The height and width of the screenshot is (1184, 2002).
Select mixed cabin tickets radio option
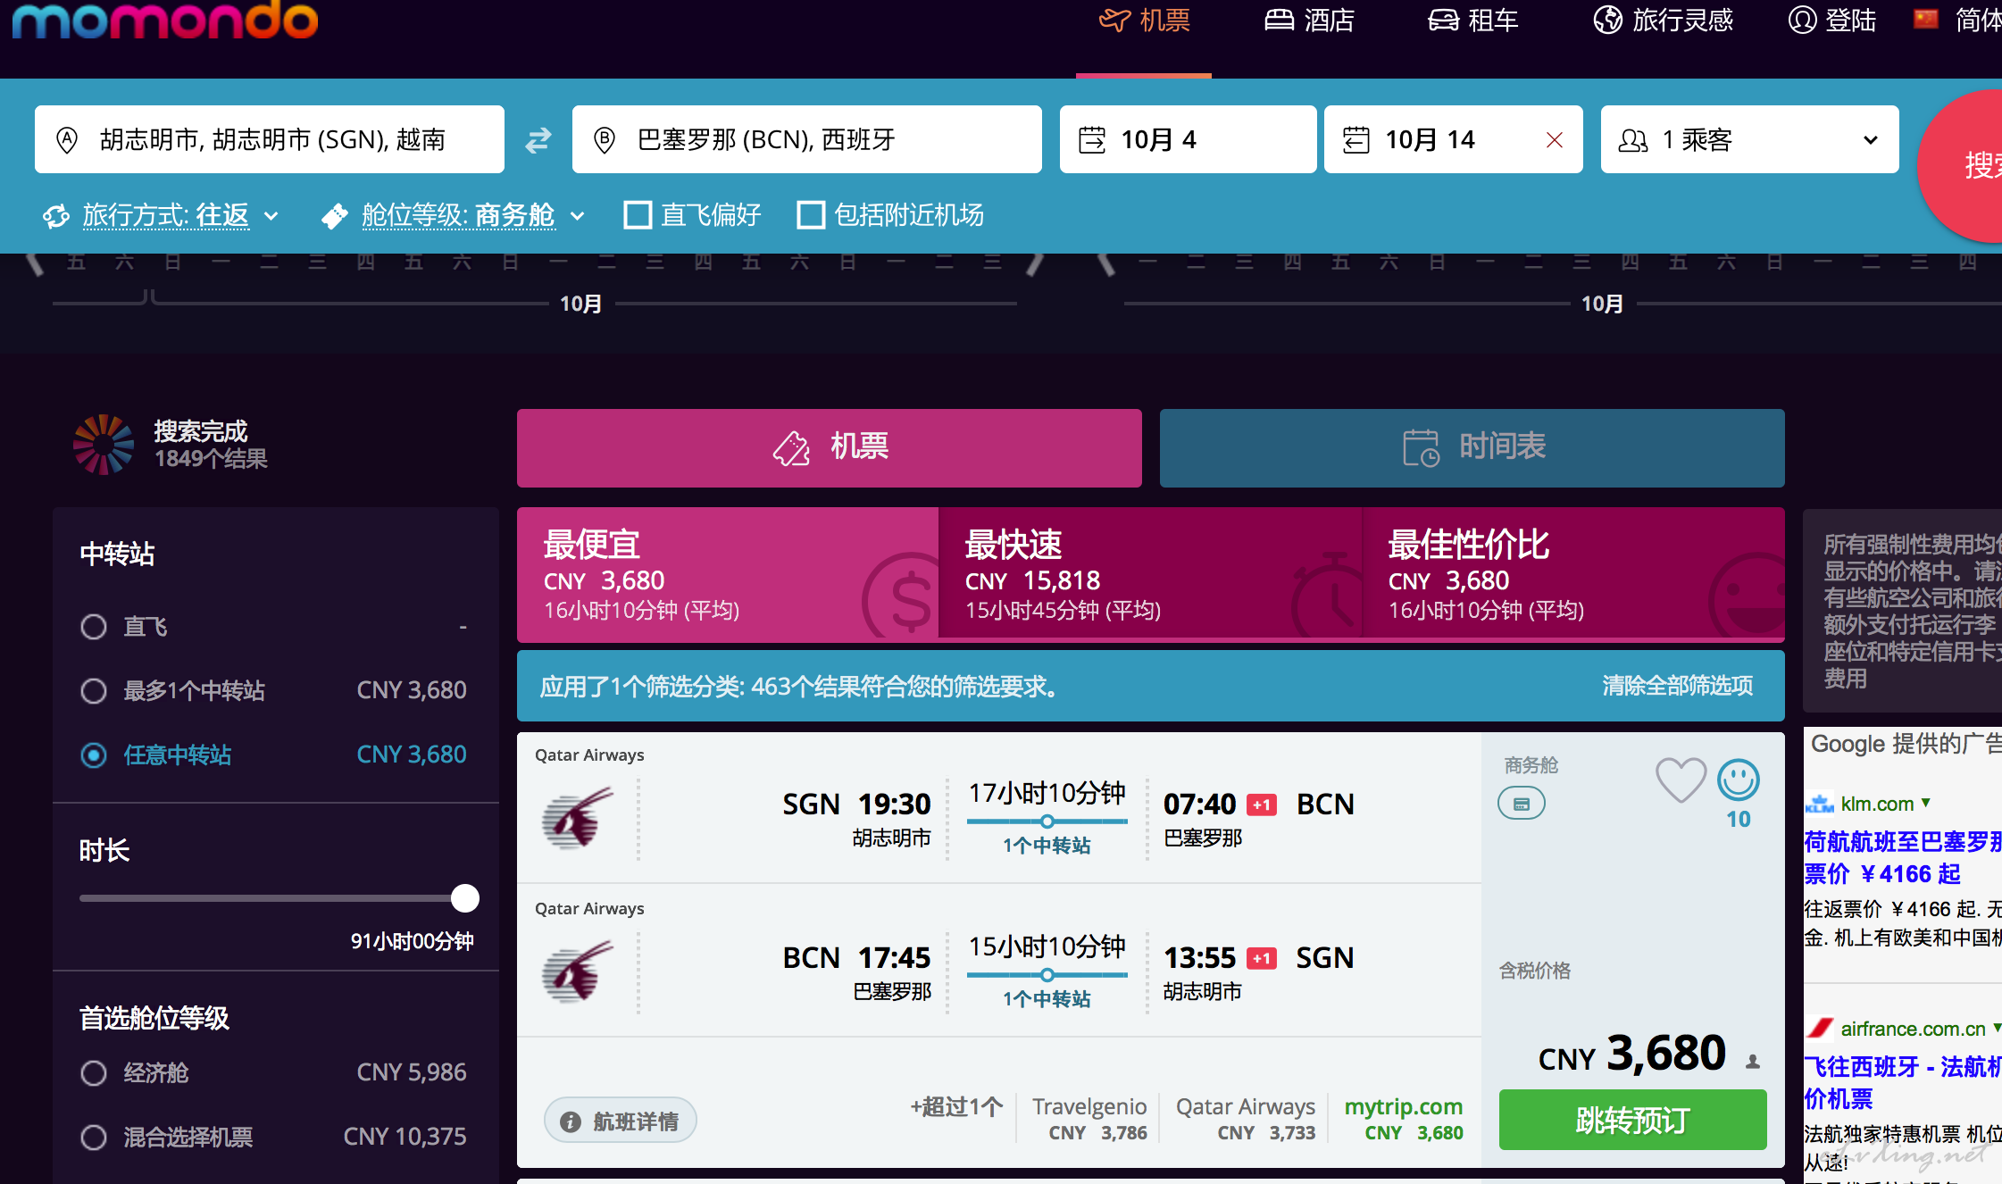pos(94,1138)
